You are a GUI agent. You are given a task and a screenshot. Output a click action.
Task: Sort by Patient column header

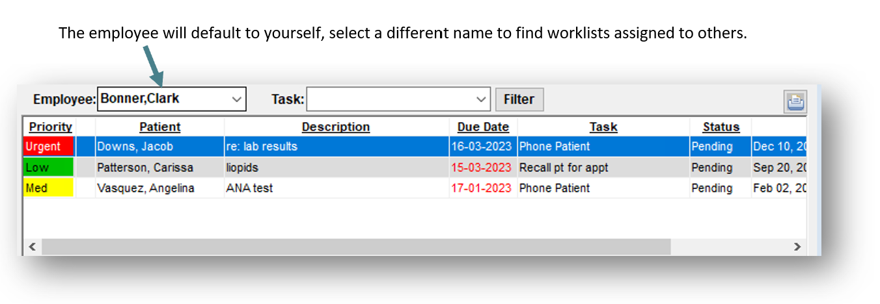[159, 127]
